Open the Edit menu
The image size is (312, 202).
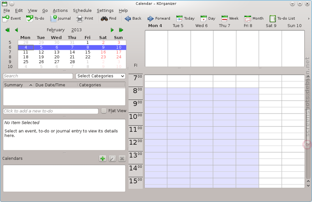(x=19, y=11)
